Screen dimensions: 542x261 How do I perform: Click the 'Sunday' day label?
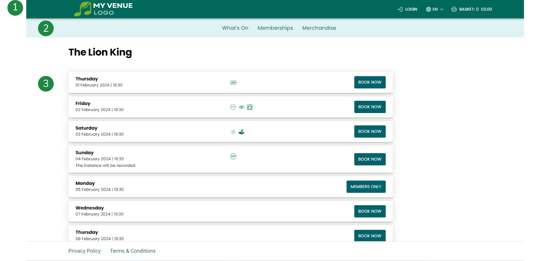click(x=85, y=153)
